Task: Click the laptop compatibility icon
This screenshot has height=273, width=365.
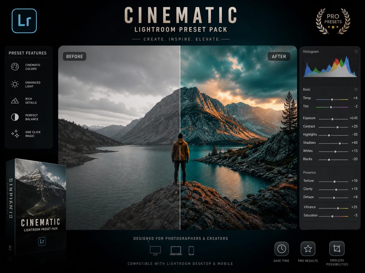Action: pos(176,251)
